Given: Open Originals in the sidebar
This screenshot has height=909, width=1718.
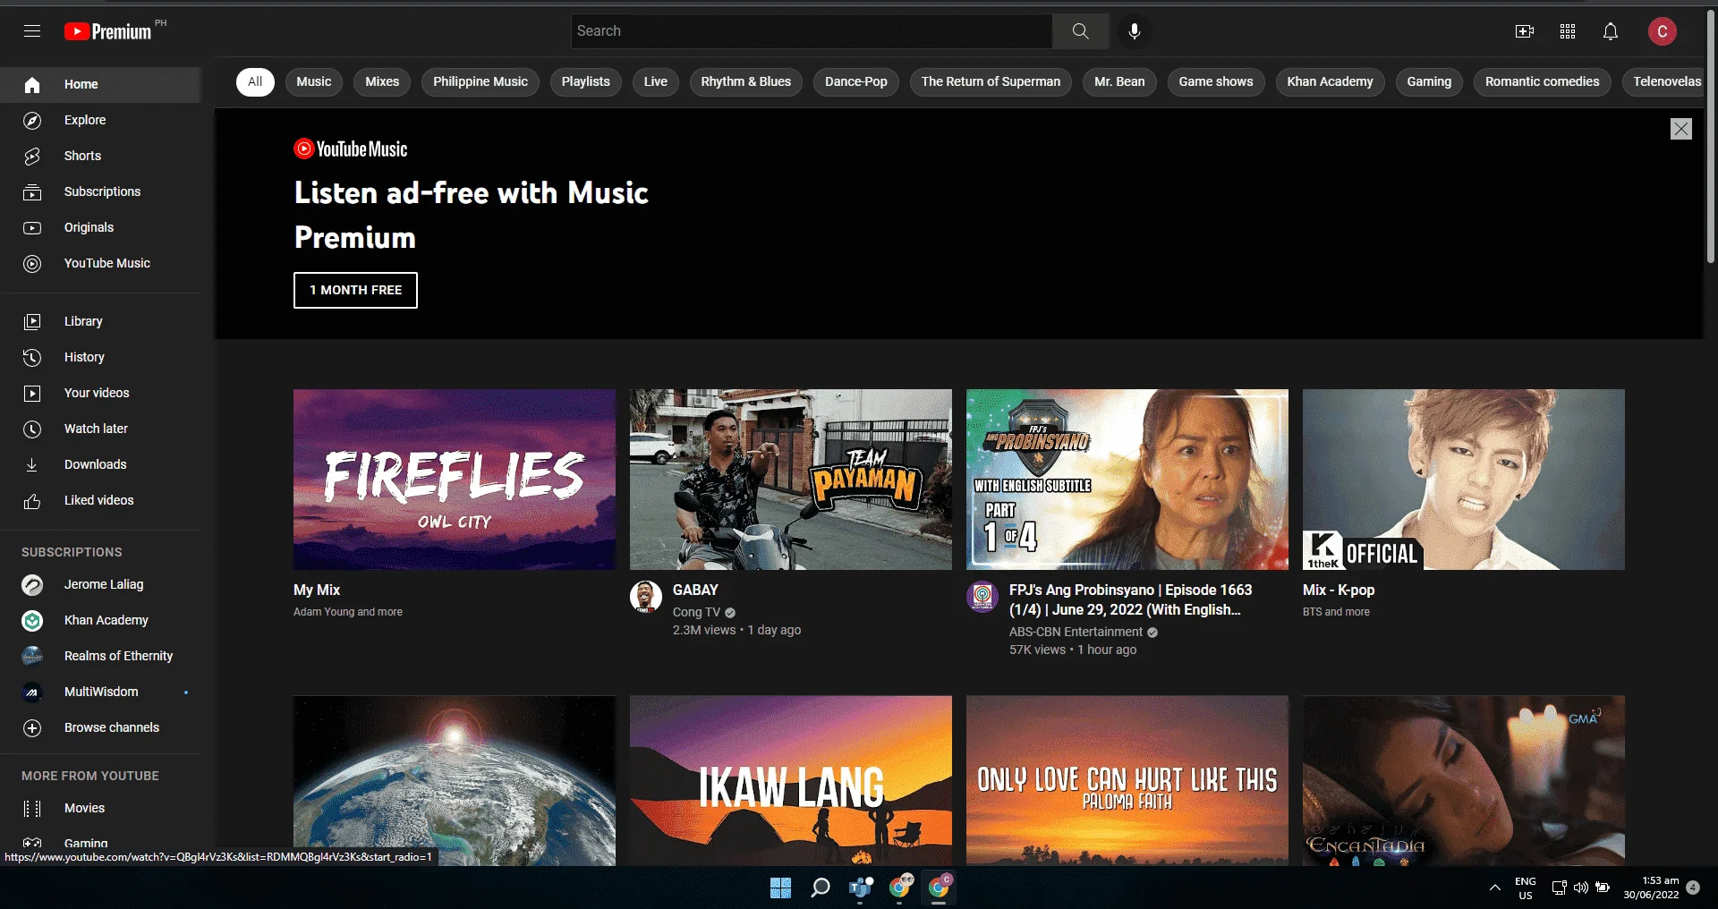Looking at the screenshot, I should point(100,227).
